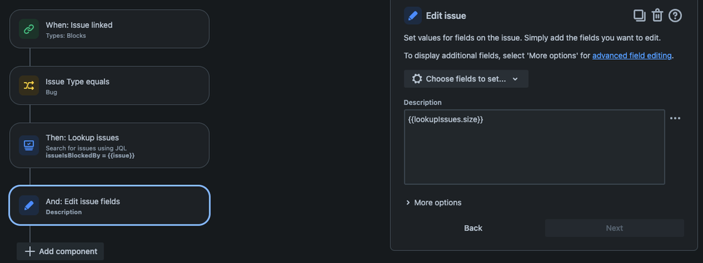Open the Choose fields to set dropdown

point(466,79)
